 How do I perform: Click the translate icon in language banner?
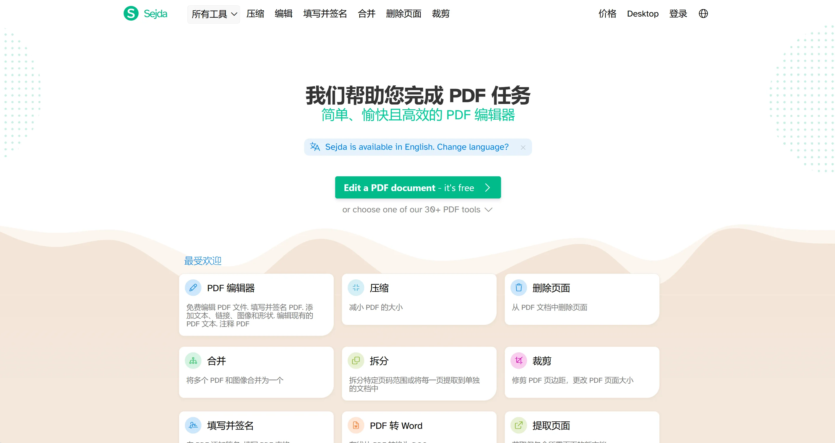coord(315,147)
